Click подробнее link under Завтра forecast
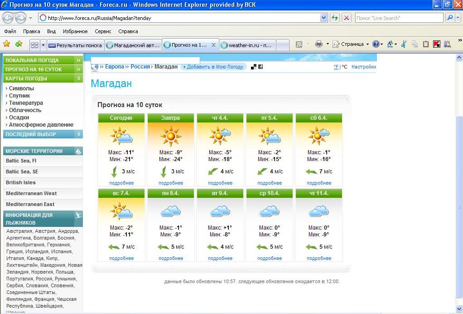463x314 pixels. click(x=171, y=183)
